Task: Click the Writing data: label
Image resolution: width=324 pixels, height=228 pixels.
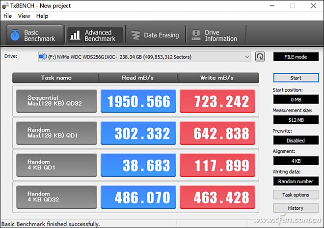Action: tap(286, 171)
